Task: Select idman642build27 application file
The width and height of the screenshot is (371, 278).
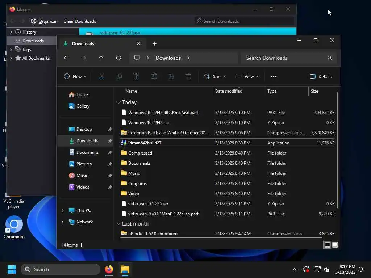Action: pos(227,143)
